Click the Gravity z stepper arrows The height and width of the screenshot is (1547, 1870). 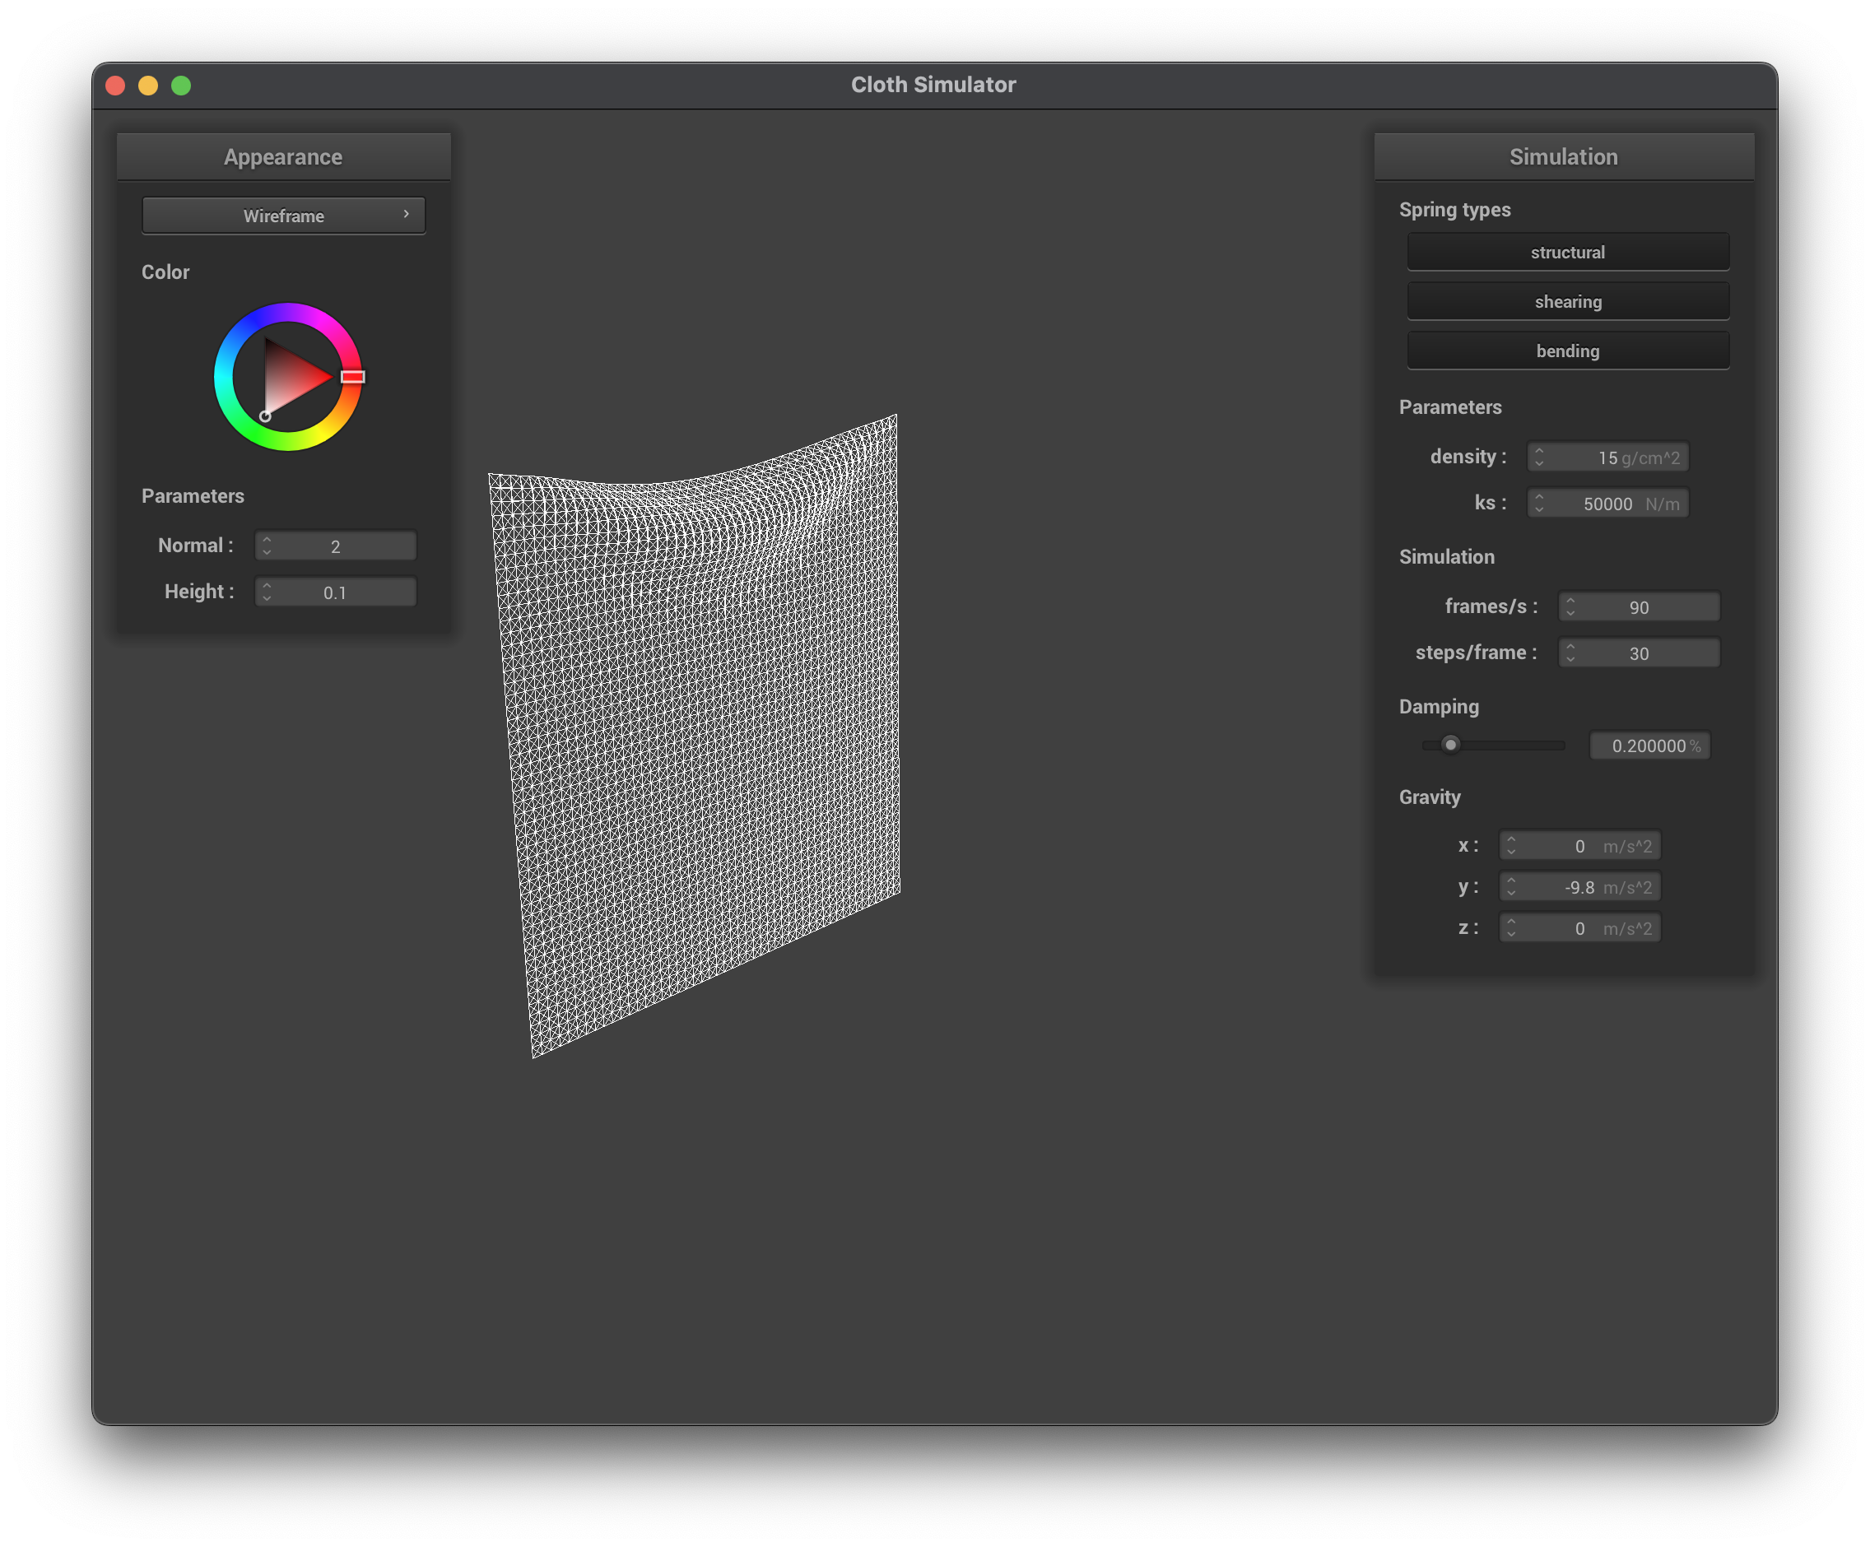tap(1511, 928)
